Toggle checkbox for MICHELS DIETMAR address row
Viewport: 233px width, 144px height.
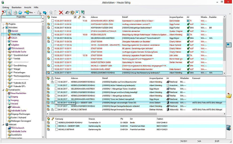56,129
